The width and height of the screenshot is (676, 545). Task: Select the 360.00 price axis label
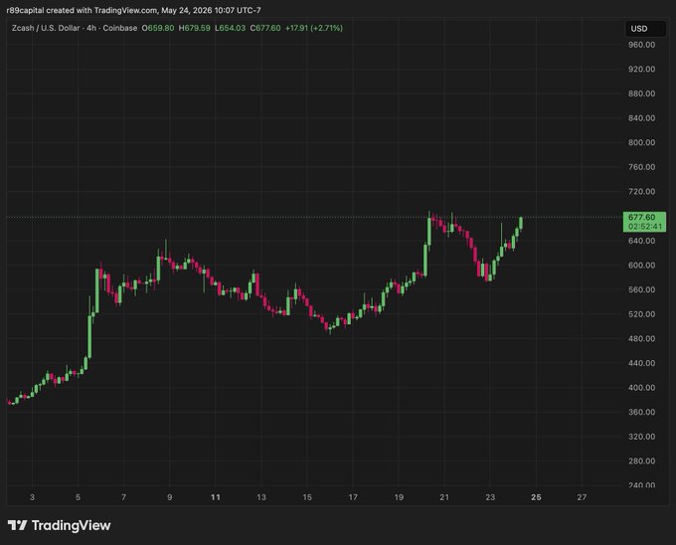pos(641,412)
